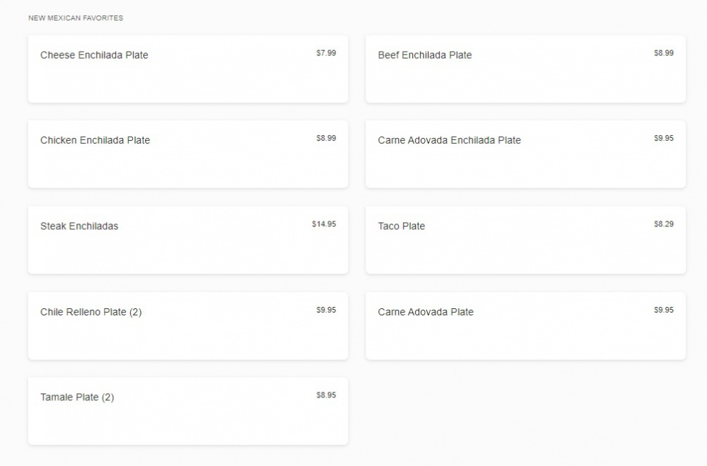Select the Beef Enchilada Plate card
Screen dimensions: 707x466
tap(525, 69)
